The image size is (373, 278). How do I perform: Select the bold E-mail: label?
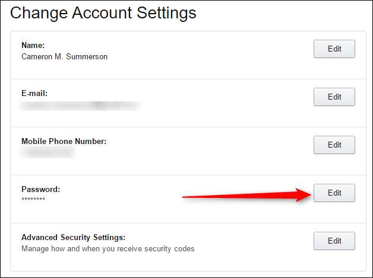pos(34,93)
